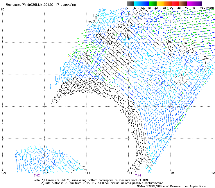The width and height of the screenshot is (215, 188).
Task: Click the 'NOAA/NESDIS/Office of Research and Applications' credit
Action: tap(171, 186)
